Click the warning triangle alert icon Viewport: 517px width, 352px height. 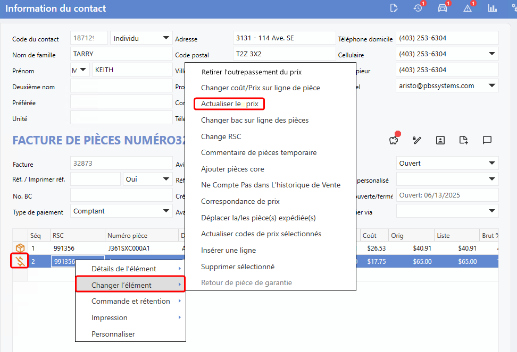point(468,8)
